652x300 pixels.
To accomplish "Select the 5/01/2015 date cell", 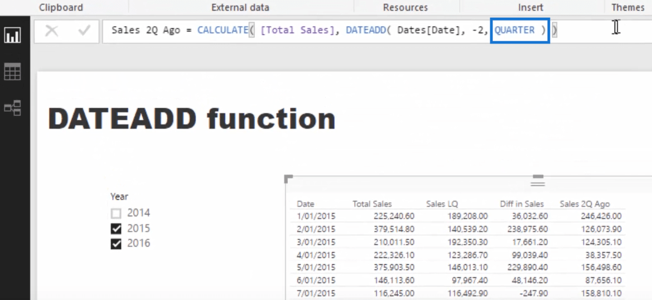I will point(316,268).
